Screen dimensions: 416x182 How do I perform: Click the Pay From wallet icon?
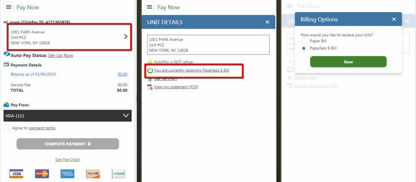(x=6, y=105)
